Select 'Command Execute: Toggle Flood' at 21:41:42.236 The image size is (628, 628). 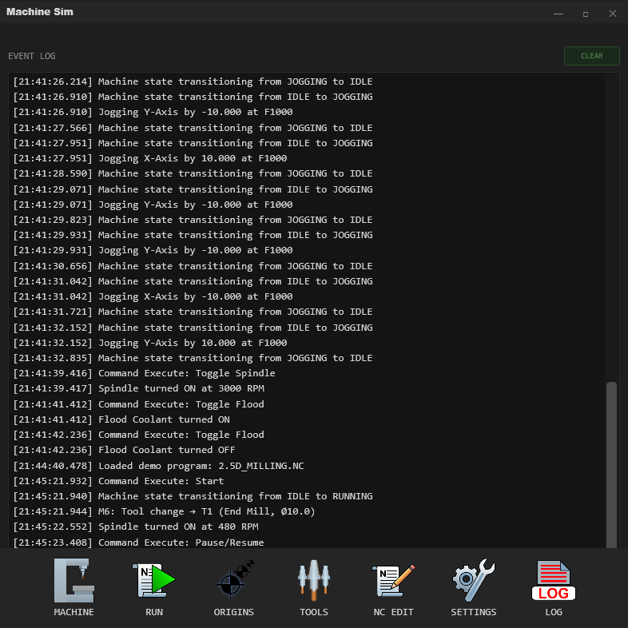[138, 435]
